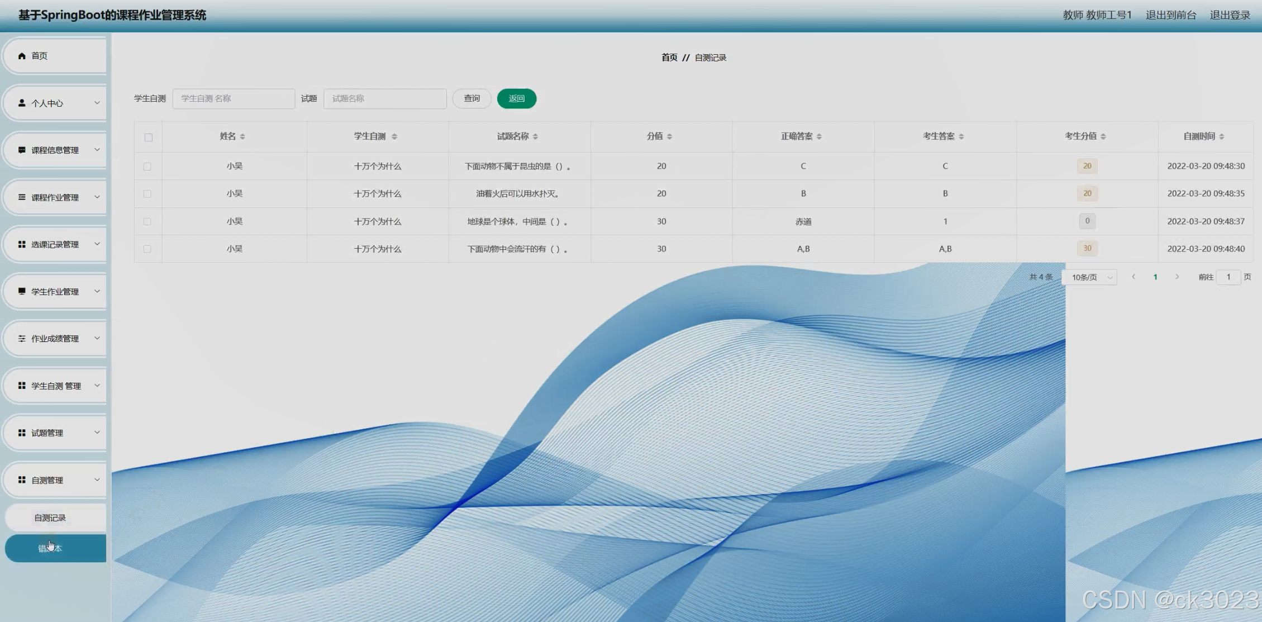Click the sliders icon for 作业成绩管理
The height and width of the screenshot is (622, 1262).
pyautogui.click(x=22, y=339)
